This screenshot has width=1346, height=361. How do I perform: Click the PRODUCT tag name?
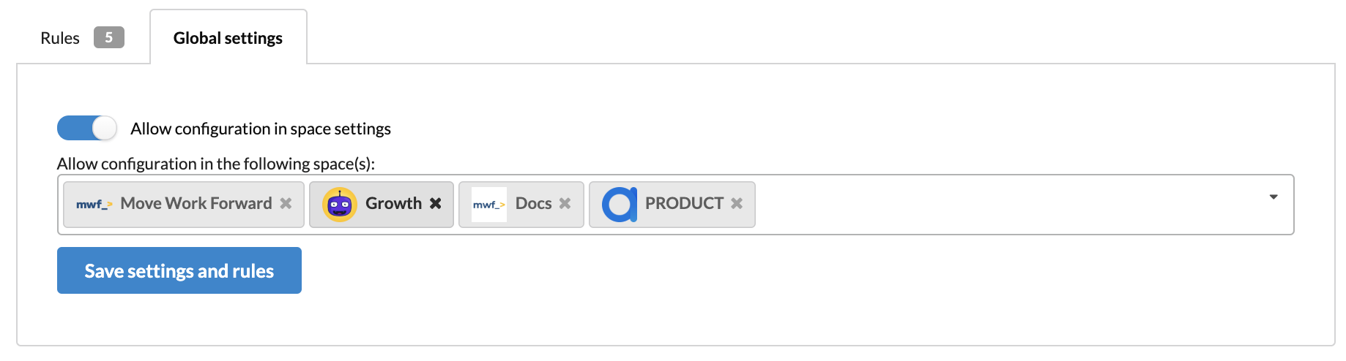pos(684,204)
